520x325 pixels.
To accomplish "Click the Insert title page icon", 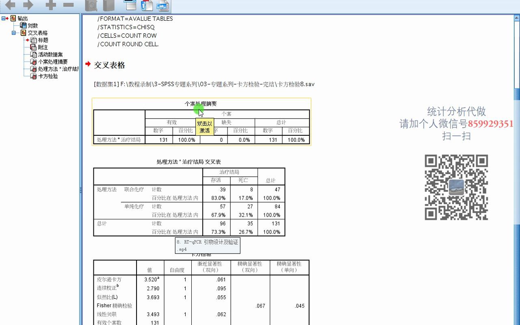I will click(147, 5).
